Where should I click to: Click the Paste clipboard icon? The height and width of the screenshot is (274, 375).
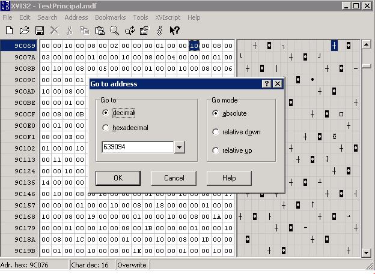(x=100, y=31)
